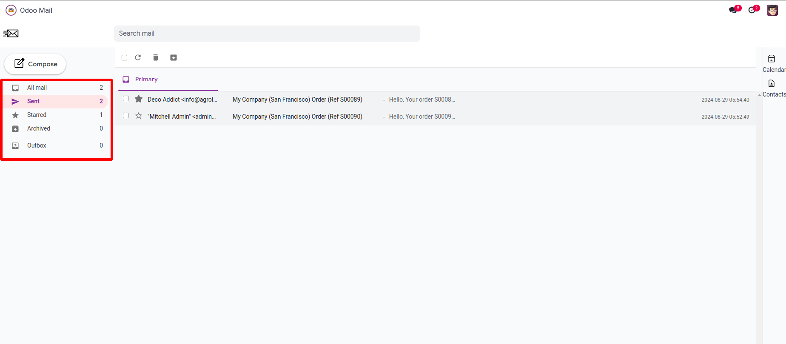The image size is (786, 344).
Task: Open the Starred folder
Action: click(56, 115)
